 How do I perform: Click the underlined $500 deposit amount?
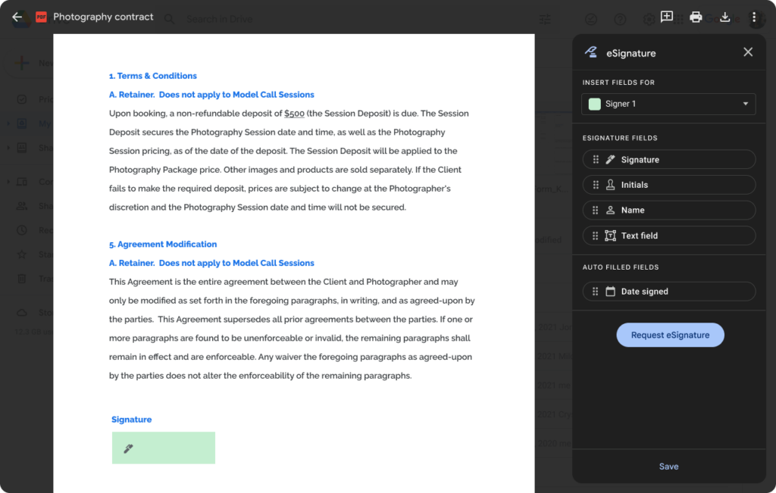(x=294, y=114)
